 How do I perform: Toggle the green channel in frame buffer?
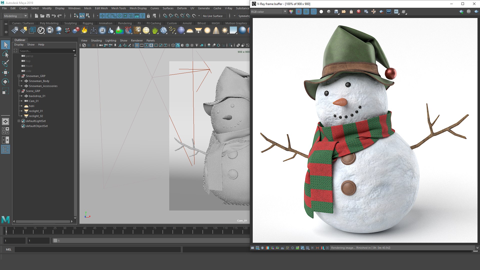[x=306, y=11]
